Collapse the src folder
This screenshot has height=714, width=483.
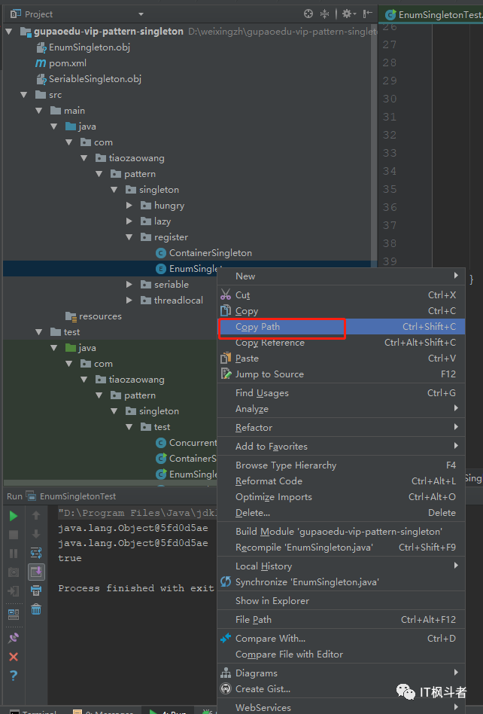coord(23,95)
